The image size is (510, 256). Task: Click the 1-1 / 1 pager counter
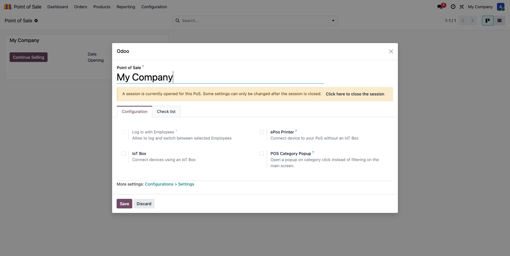[x=450, y=20]
